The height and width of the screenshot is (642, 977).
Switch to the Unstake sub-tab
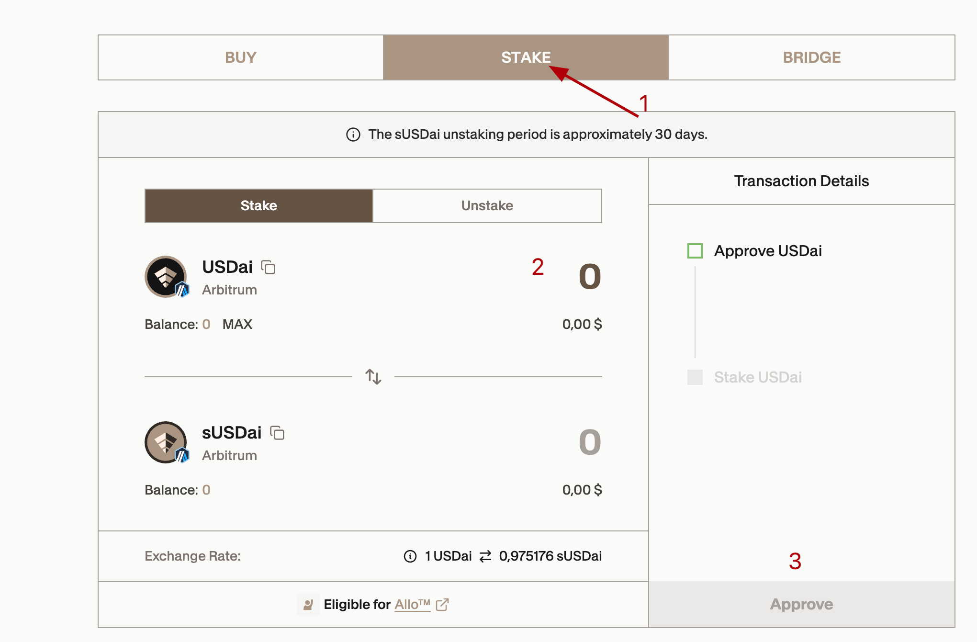pyautogui.click(x=487, y=206)
